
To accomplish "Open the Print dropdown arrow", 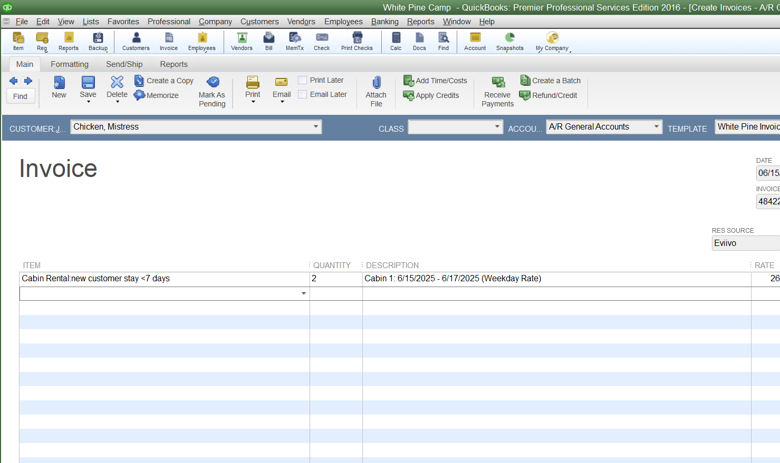I will [253, 102].
